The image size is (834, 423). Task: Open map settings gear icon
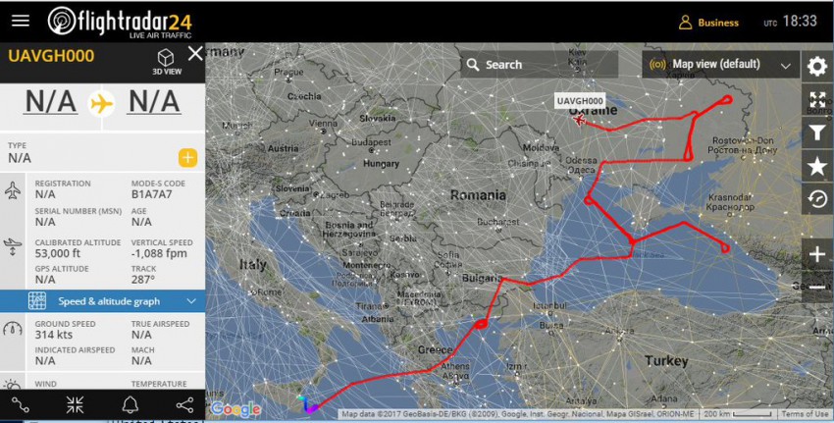click(817, 66)
